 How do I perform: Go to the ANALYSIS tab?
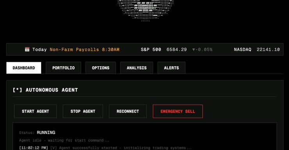click(137, 68)
